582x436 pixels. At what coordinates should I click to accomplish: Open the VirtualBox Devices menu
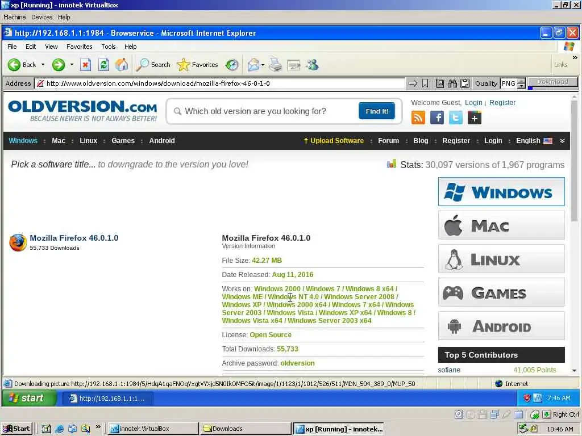coord(42,17)
